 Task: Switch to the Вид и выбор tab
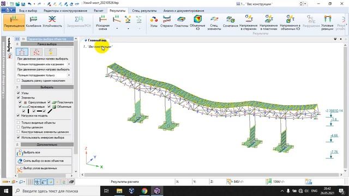(28, 11)
